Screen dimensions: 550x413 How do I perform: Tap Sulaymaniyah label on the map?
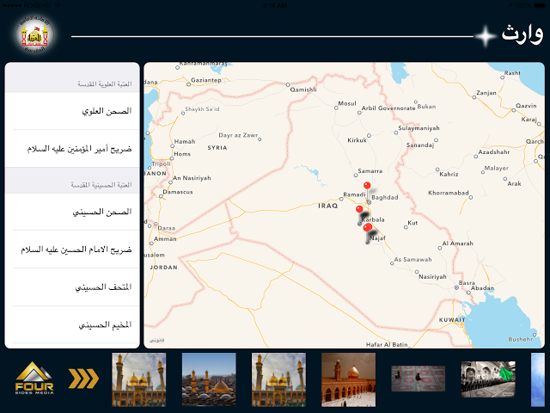[x=419, y=128]
